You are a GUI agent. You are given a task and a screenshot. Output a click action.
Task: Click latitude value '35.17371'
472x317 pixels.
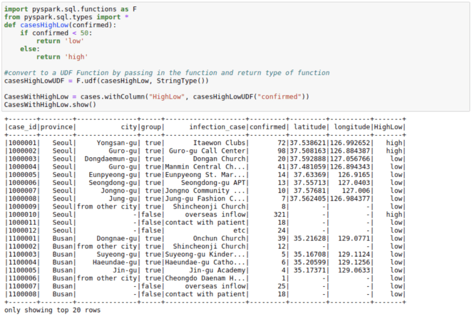click(310, 270)
